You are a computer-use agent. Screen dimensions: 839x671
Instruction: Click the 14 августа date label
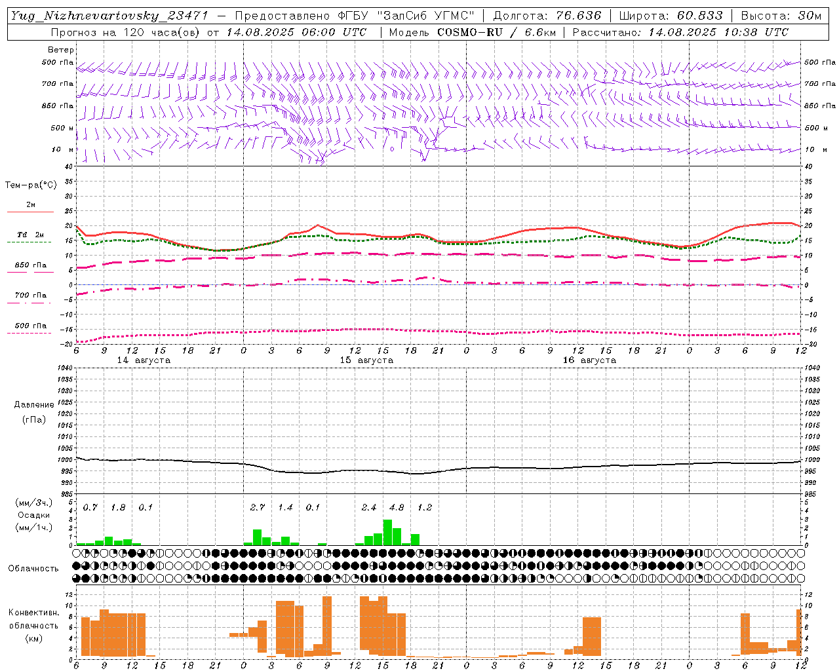tap(144, 360)
